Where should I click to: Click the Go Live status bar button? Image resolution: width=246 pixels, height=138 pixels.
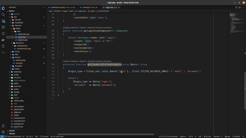[207, 136]
